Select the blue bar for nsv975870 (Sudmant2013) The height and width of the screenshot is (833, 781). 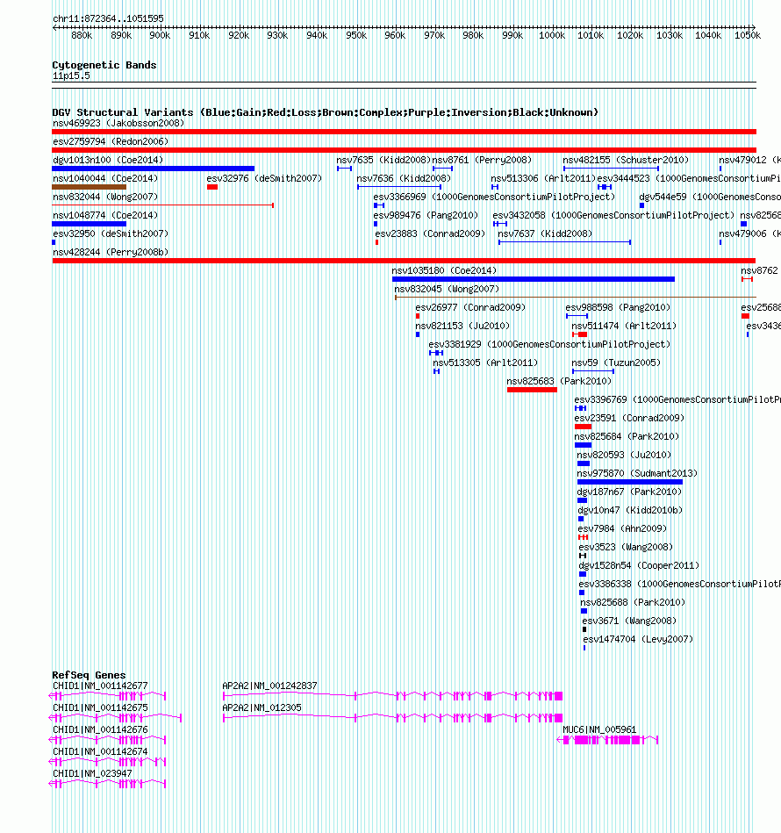point(630,482)
